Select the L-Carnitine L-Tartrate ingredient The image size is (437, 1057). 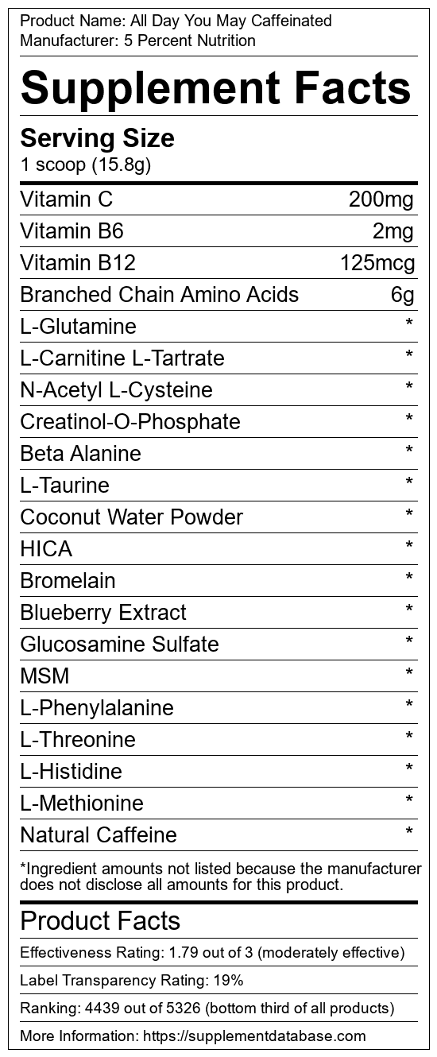[x=122, y=358]
